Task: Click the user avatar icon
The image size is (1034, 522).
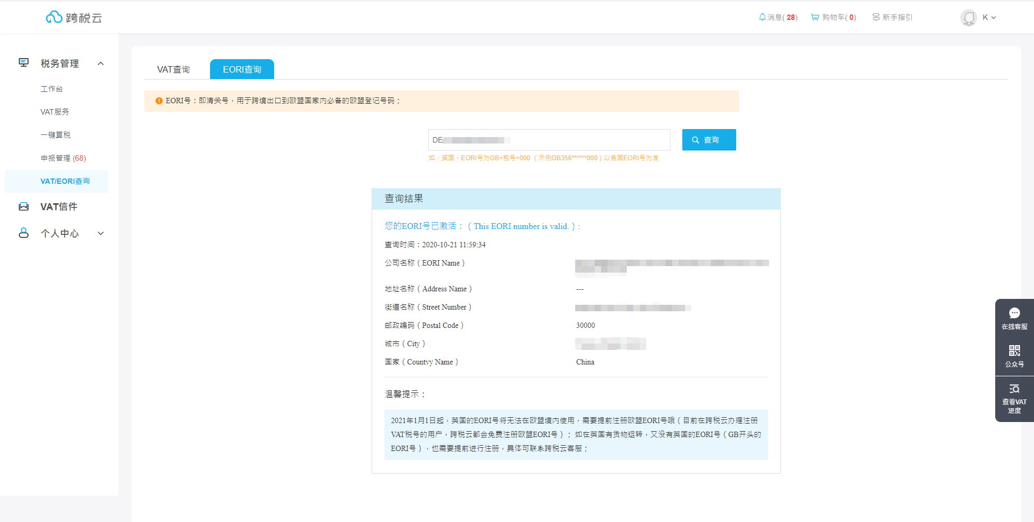Action: 968,18
